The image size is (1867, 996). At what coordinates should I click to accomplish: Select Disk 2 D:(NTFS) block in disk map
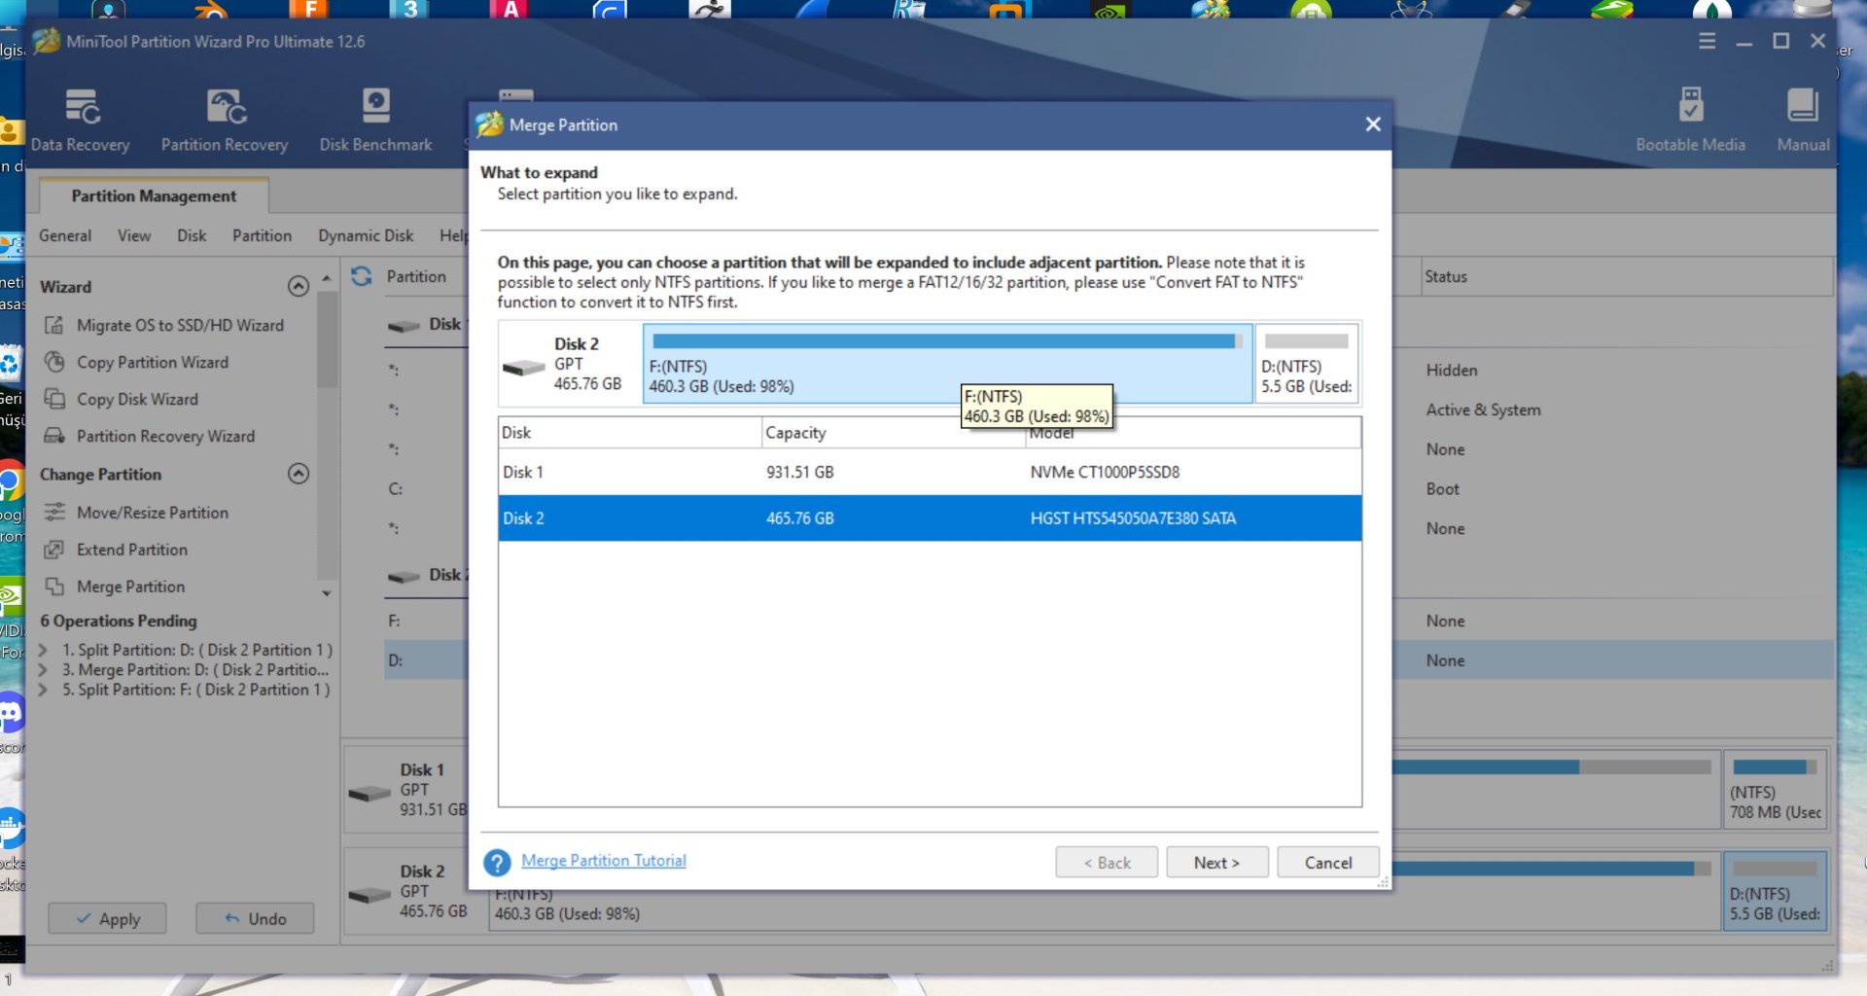[x=1776, y=891]
